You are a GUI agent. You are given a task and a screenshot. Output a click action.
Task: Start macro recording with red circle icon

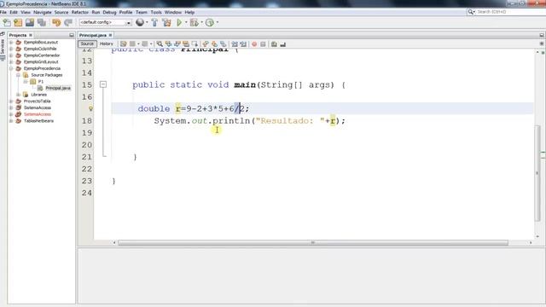(x=254, y=44)
